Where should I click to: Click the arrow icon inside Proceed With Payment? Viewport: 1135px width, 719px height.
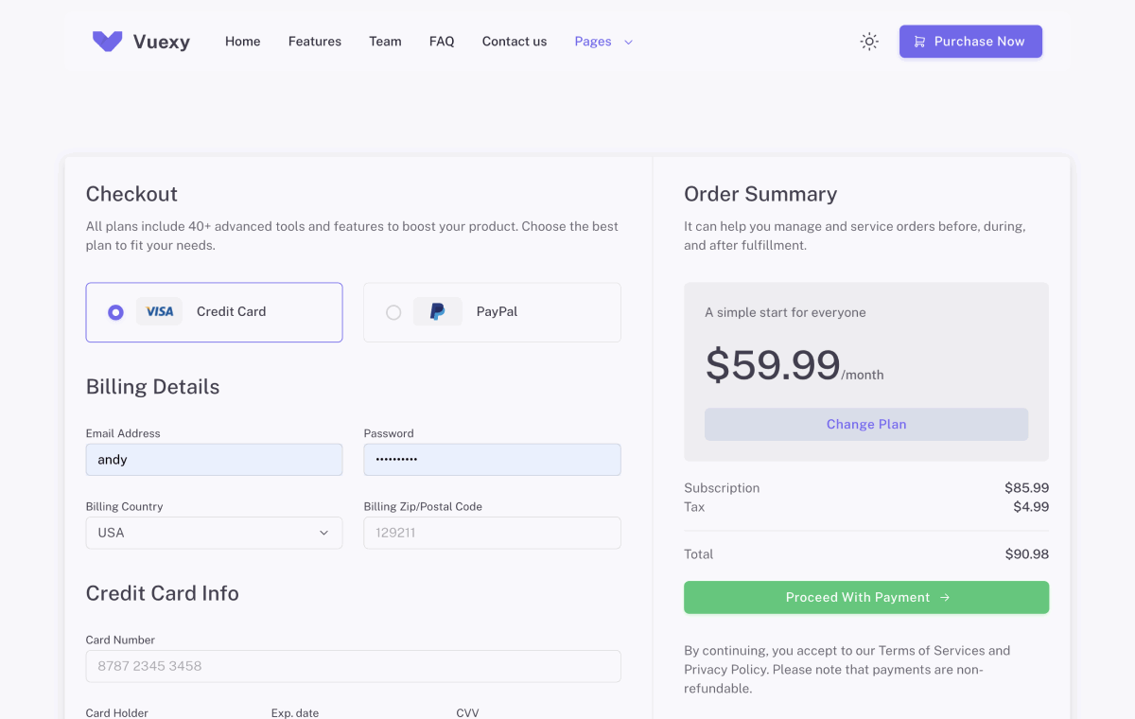pyautogui.click(x=945, y=597)
